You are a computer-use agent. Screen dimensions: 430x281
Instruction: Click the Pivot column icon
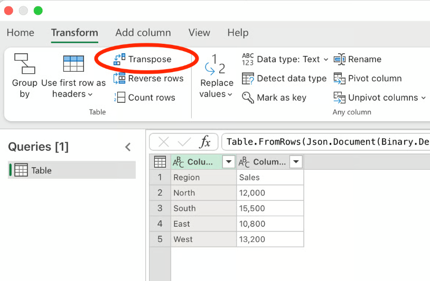pos(340,79)
